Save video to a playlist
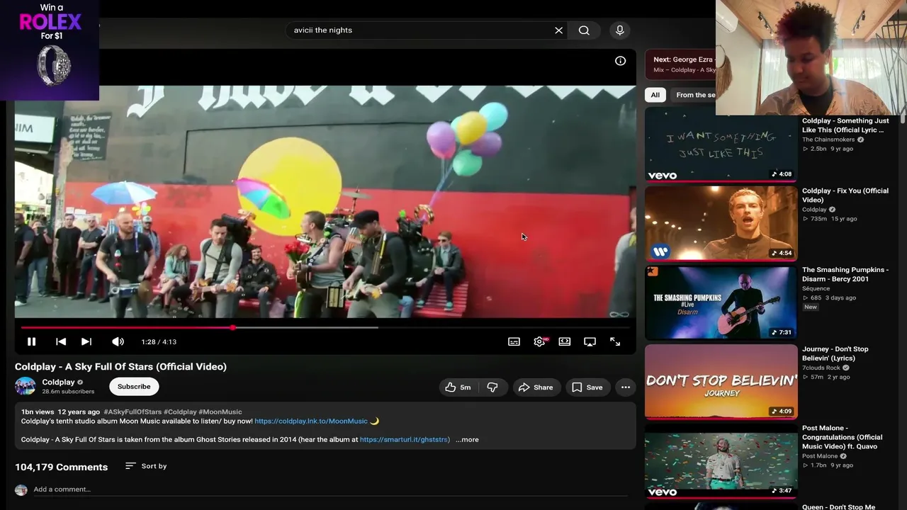907x510 pixels. click(587, 387)
